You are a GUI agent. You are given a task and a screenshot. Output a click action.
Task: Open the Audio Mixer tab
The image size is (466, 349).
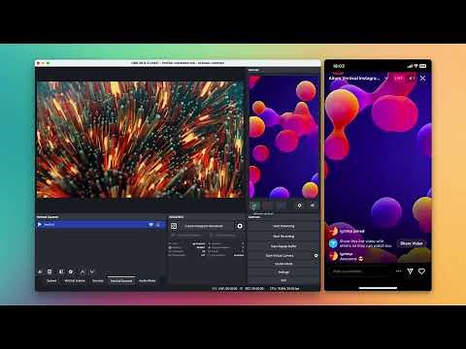point(148,280)
